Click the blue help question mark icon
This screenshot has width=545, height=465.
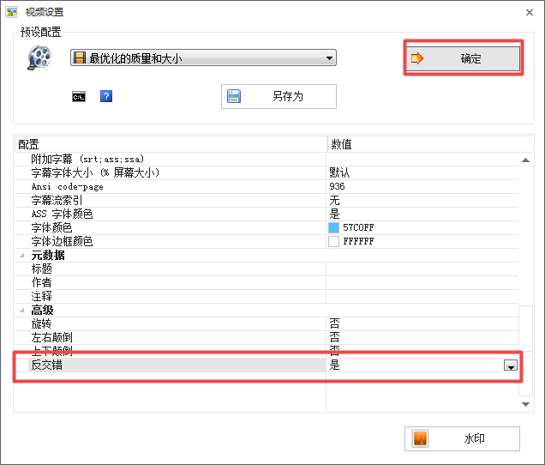[106, 96]
